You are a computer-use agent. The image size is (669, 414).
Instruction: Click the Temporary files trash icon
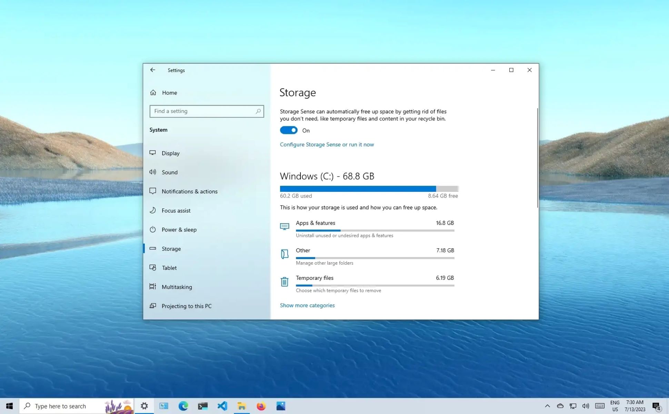point(284,282)
